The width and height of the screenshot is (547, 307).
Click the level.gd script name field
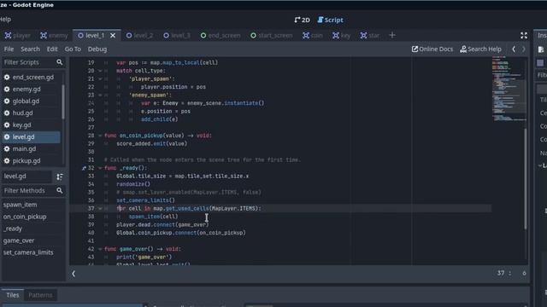27,177
